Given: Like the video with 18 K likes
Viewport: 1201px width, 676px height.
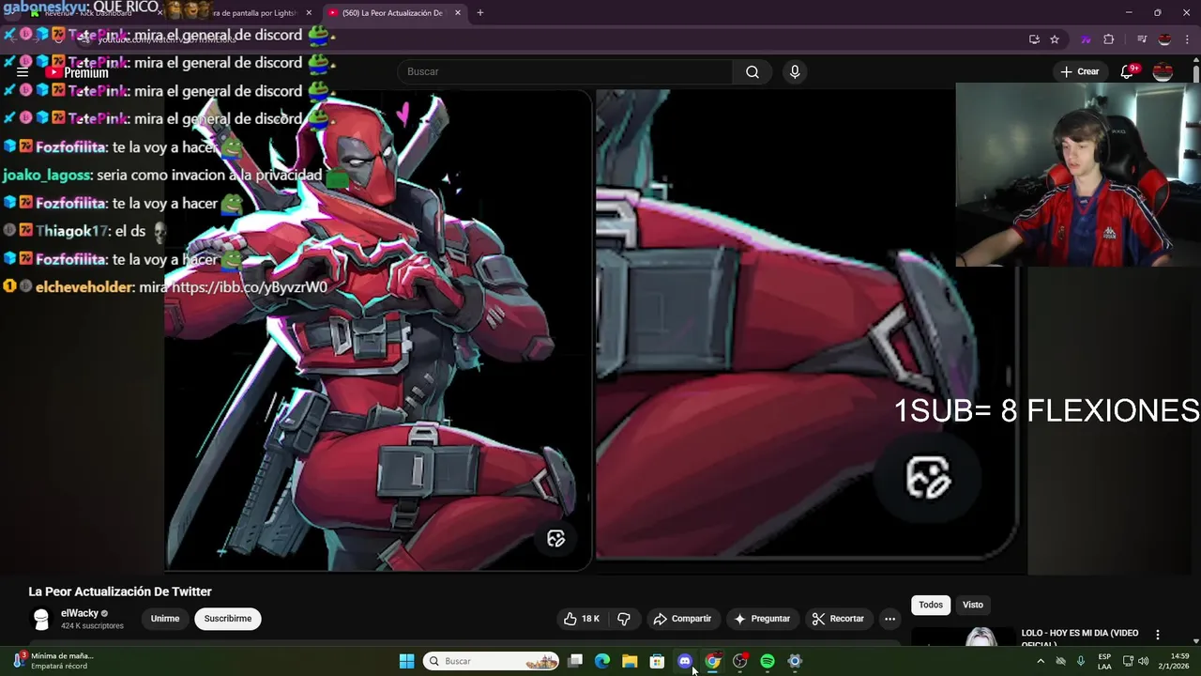Looking at the screenshot, I should click(581, 619).
